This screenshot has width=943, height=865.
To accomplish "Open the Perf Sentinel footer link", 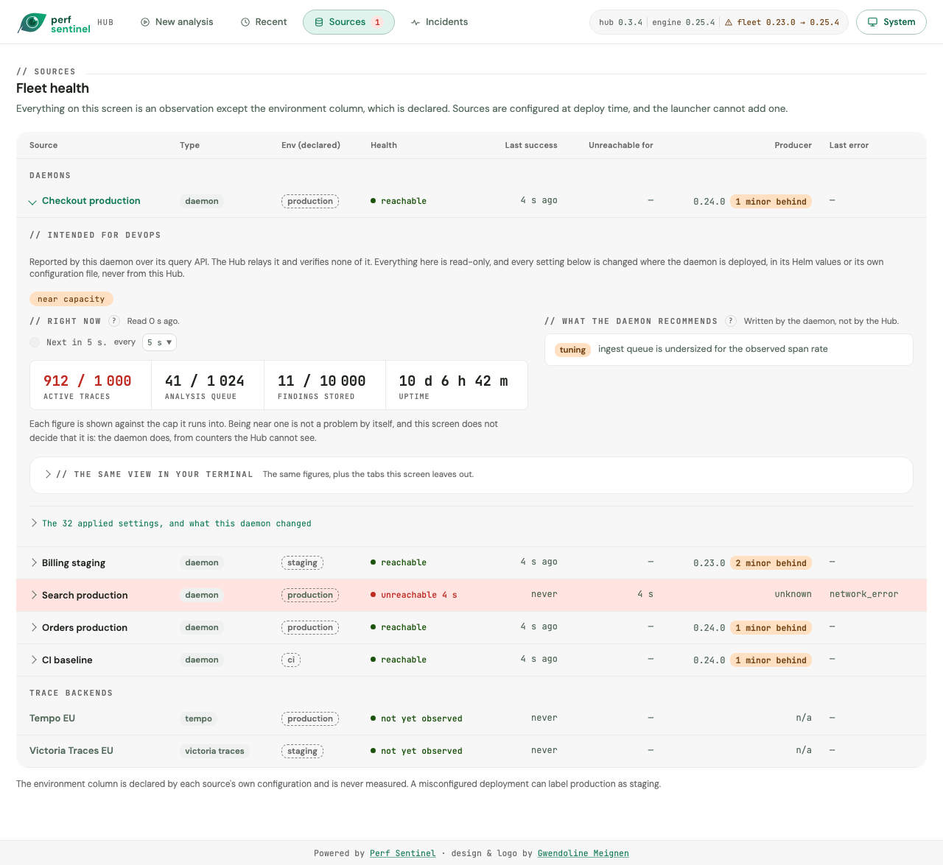I will tap(402, 853).
